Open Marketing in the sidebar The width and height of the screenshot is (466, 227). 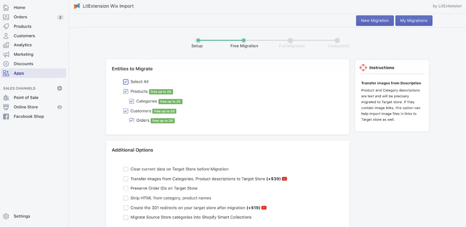click(x=23, y=54)
